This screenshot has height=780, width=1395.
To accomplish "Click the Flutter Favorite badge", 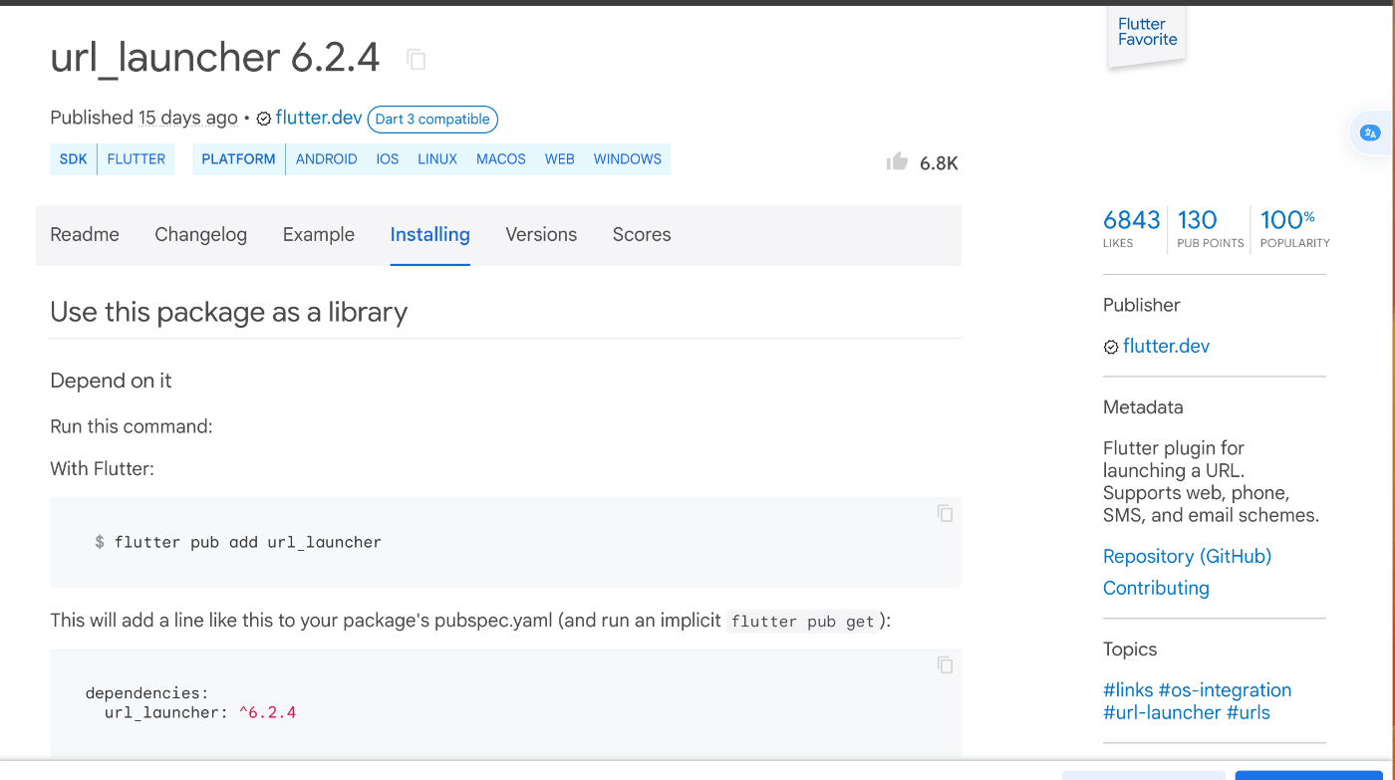I will (1147, 38).
